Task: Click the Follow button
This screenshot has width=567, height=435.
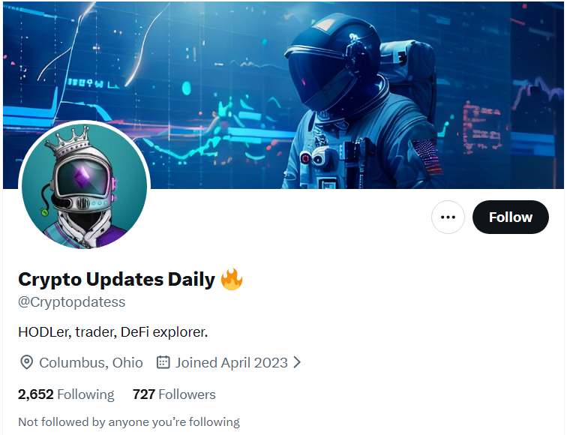Action: [510, 217]
